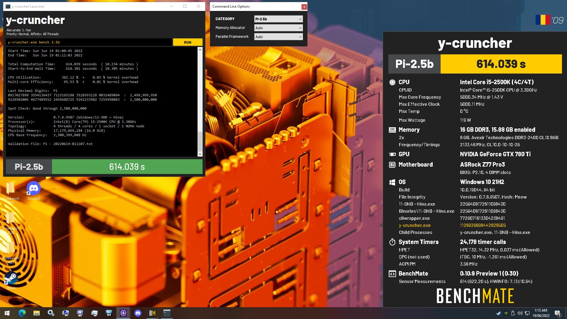Image resolution: width=567 pixels, height=319 pixels.
Task: Click the Validation File line in console
Action: 50,144
